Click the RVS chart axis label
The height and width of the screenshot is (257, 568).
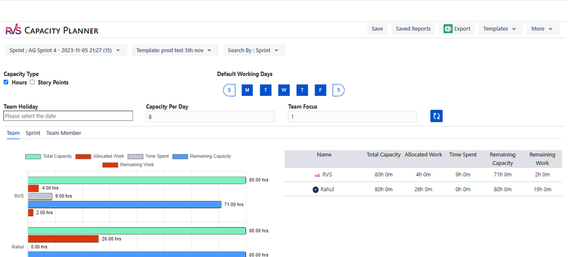click(x=19, y=196)
